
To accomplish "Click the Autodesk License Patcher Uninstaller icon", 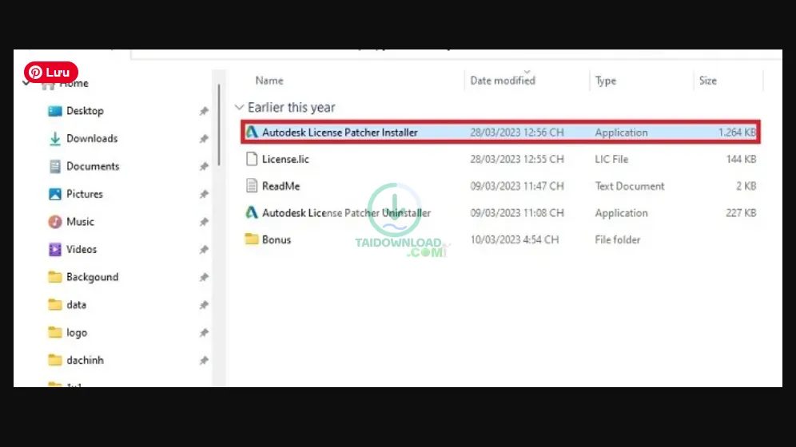I will [x=252, y=213].
